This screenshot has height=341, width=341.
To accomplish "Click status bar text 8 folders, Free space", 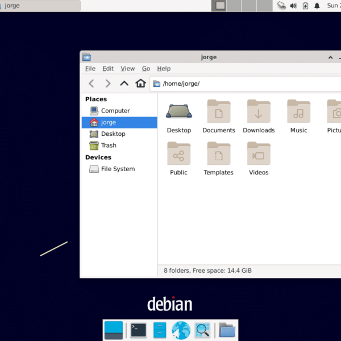I will tap(207, 271).
